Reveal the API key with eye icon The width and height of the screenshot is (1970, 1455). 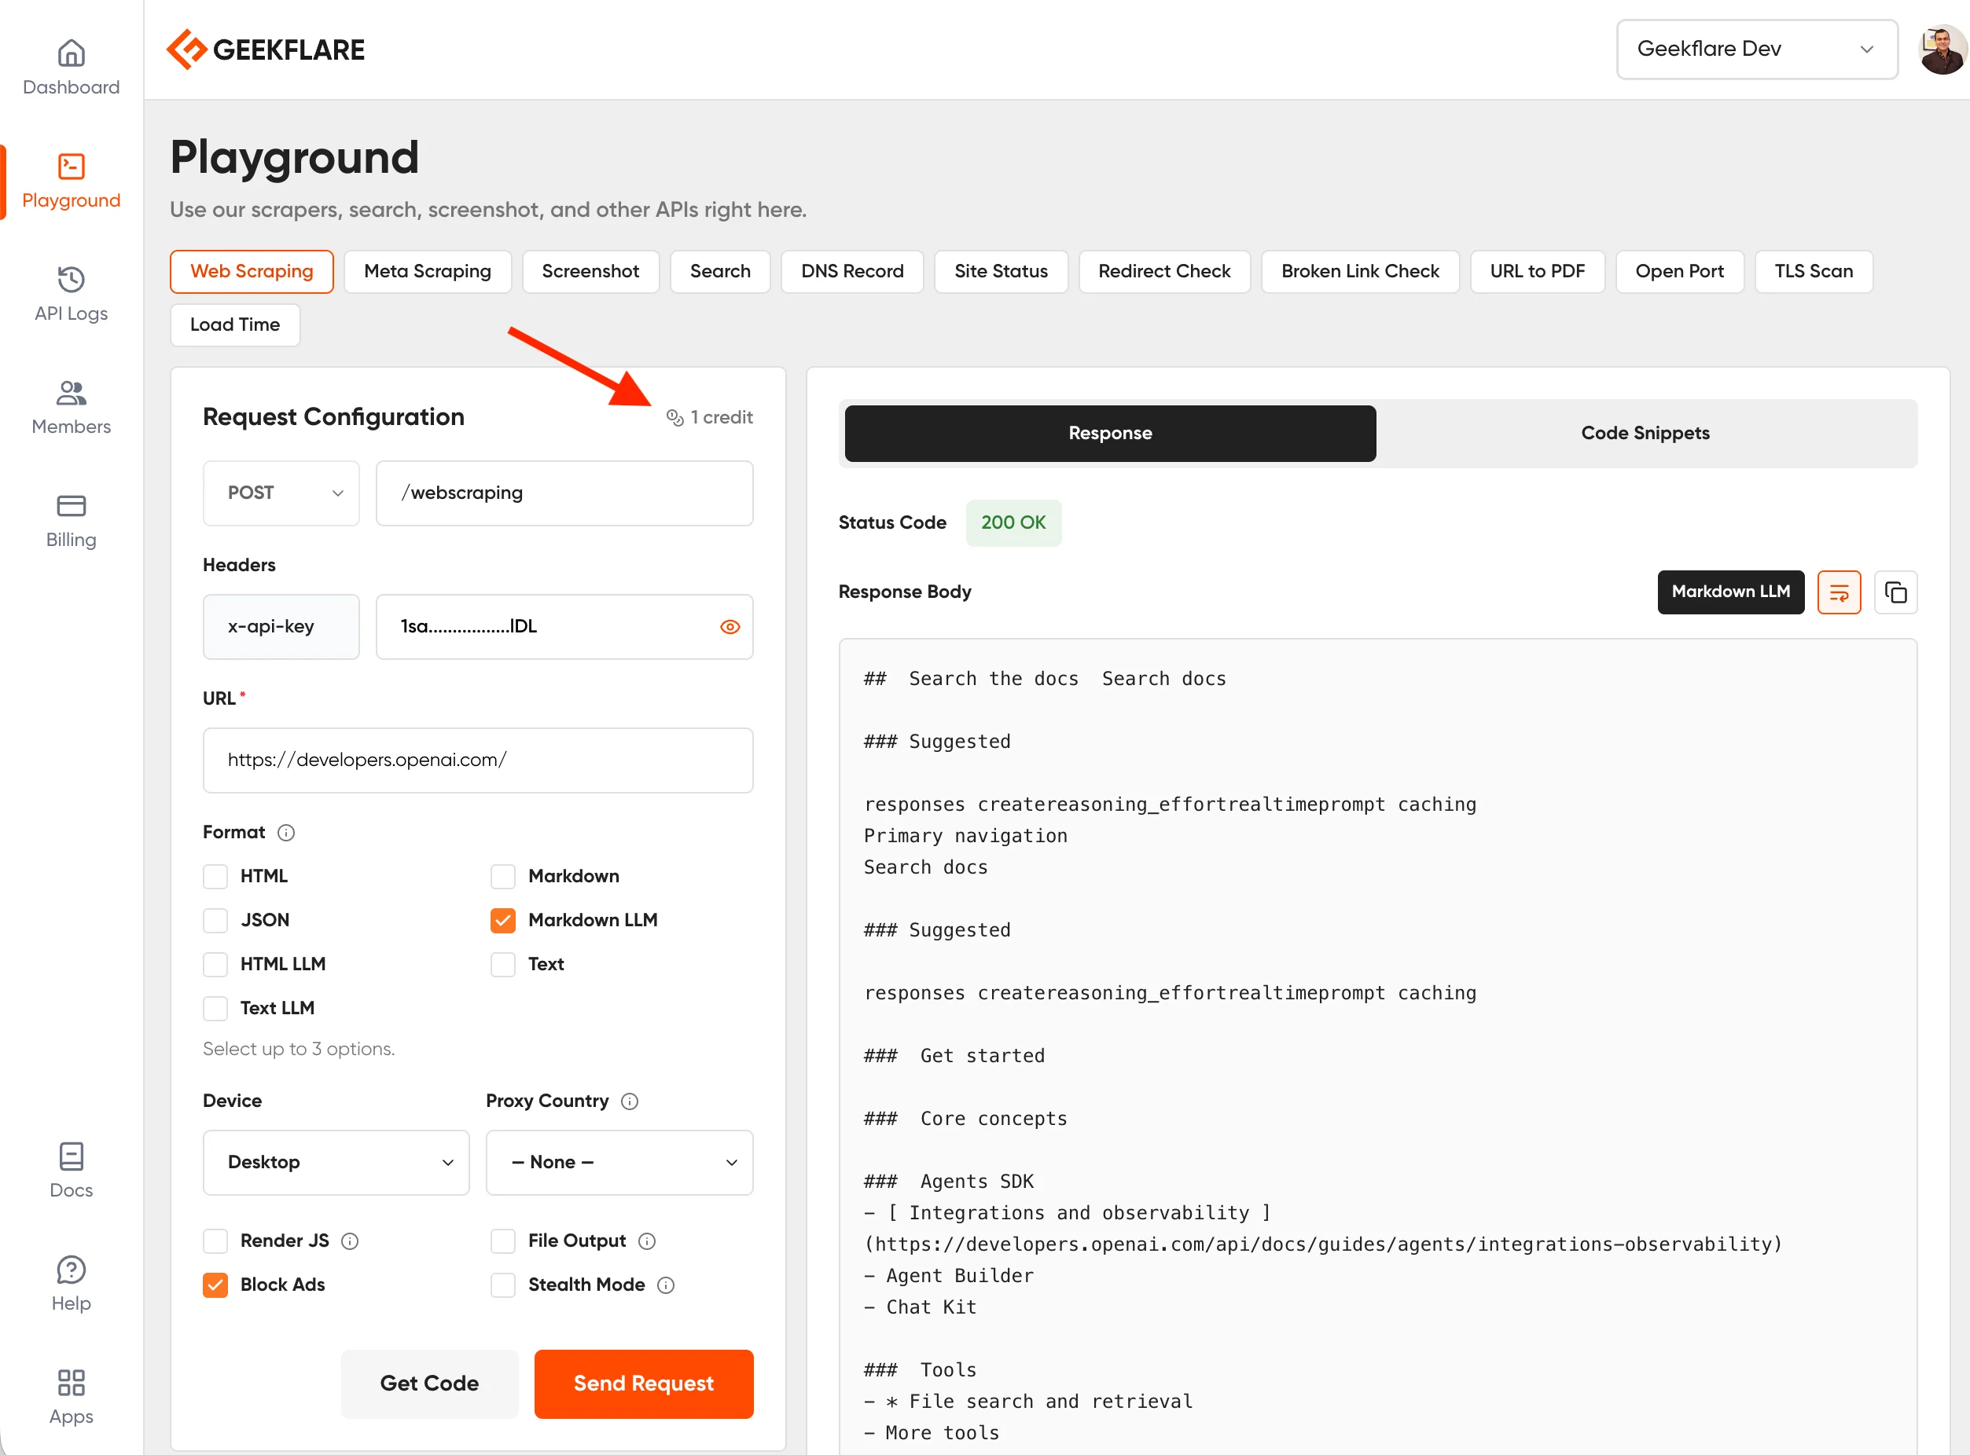pyautogui.click(x=730, y=627)
